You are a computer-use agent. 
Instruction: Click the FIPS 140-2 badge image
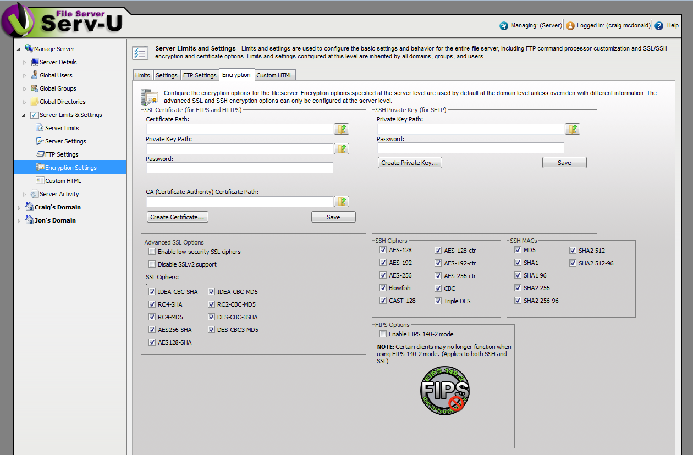444,391
